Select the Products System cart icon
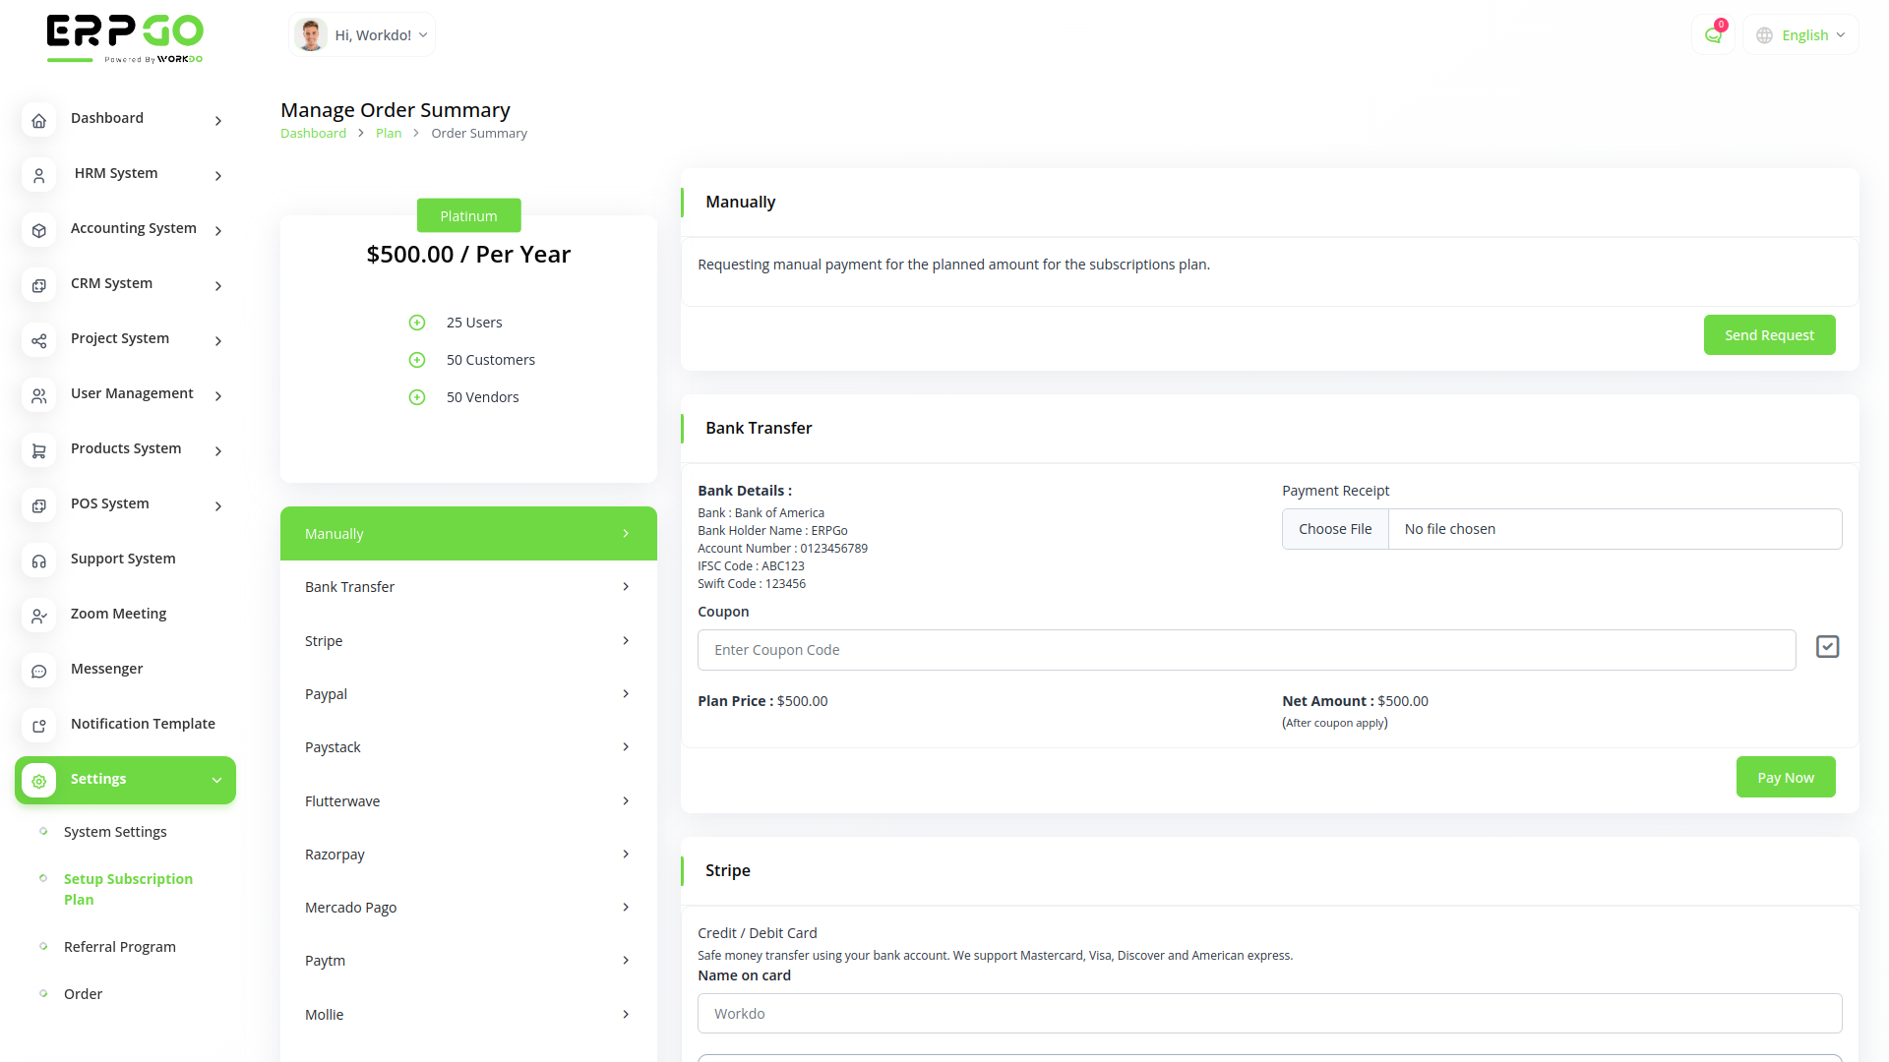 [x=38, y=450]
